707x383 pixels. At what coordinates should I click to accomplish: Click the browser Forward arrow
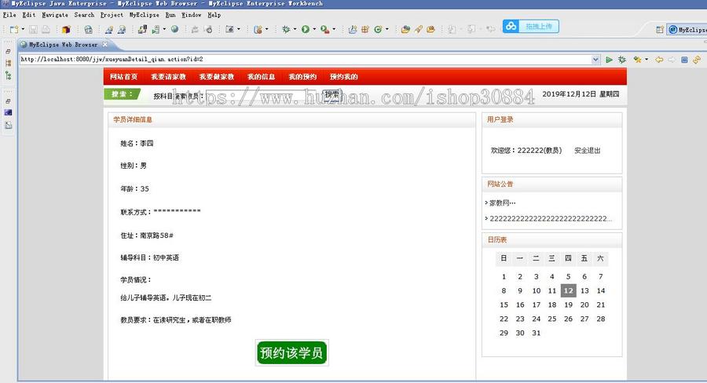tap(672, 60)
